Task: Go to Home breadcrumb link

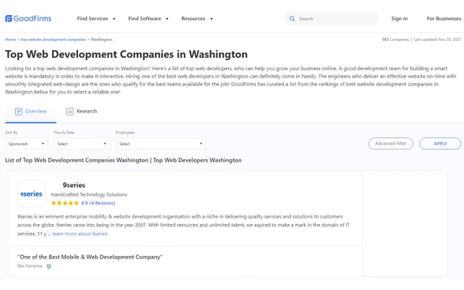Action: click(10, 40)
